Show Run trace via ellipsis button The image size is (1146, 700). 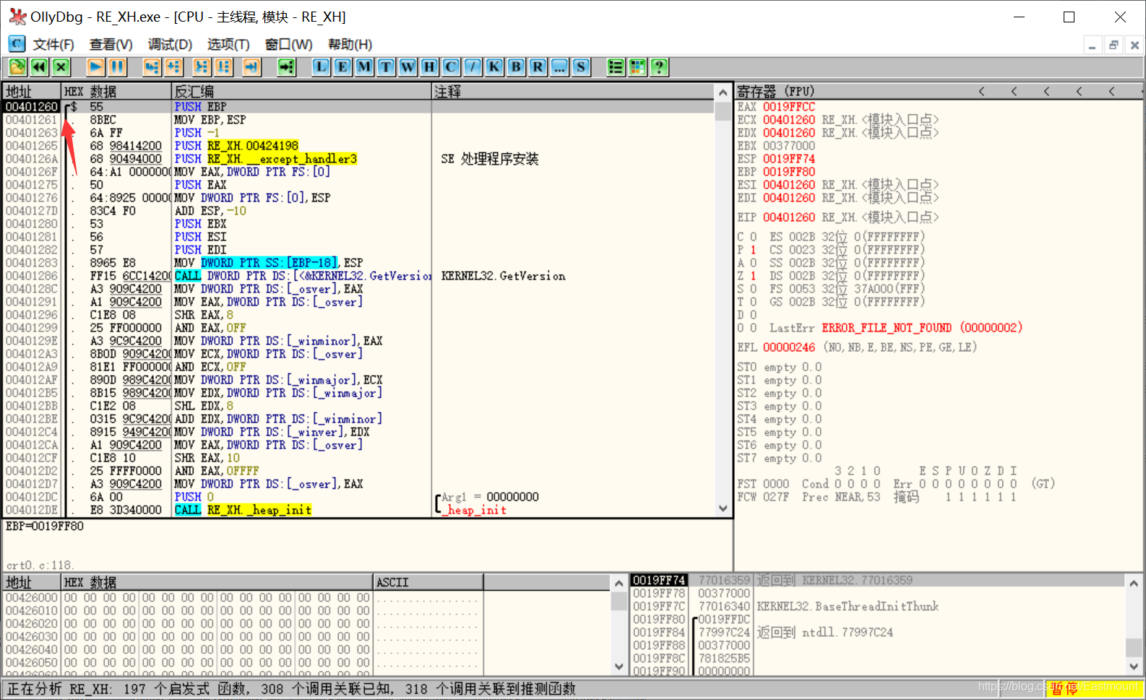[x=559, y=67]
